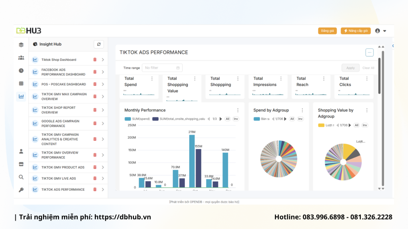Screen dimensions: 408x229
Task: Click the SUM(spend) color swatch
Action: pos(127,119)
